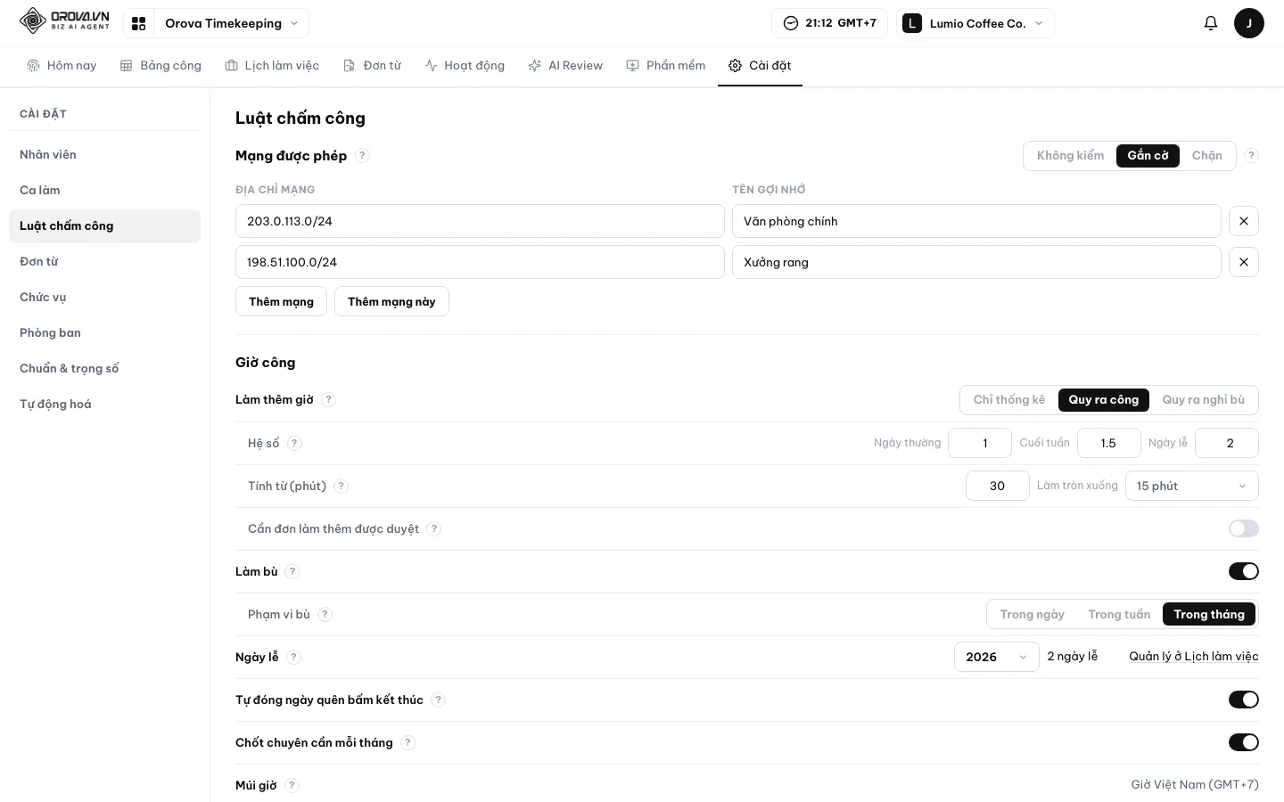
Task: Click help icon beside Múi giờ
Action: pyautogui.click(x=292, y=785)
